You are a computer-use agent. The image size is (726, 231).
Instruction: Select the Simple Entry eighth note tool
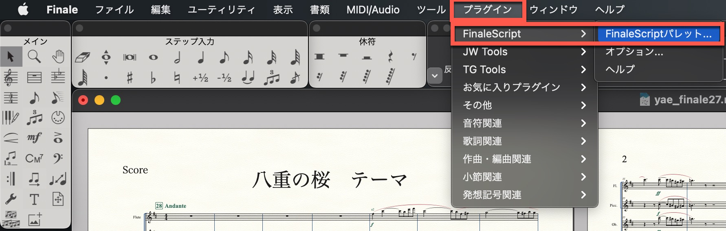click(x=34, y=98)
